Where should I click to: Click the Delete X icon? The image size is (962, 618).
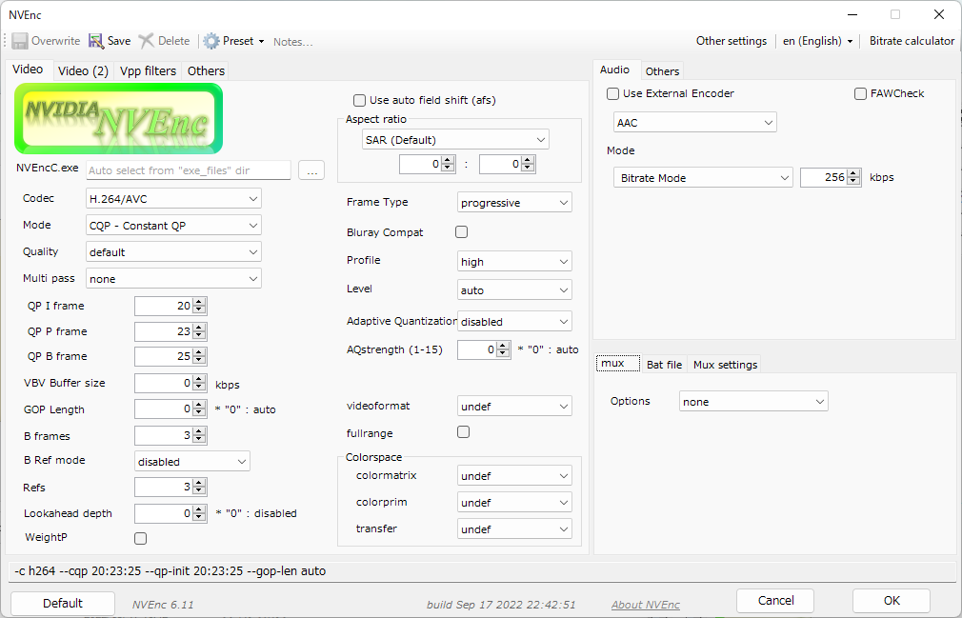coord(146,41)
